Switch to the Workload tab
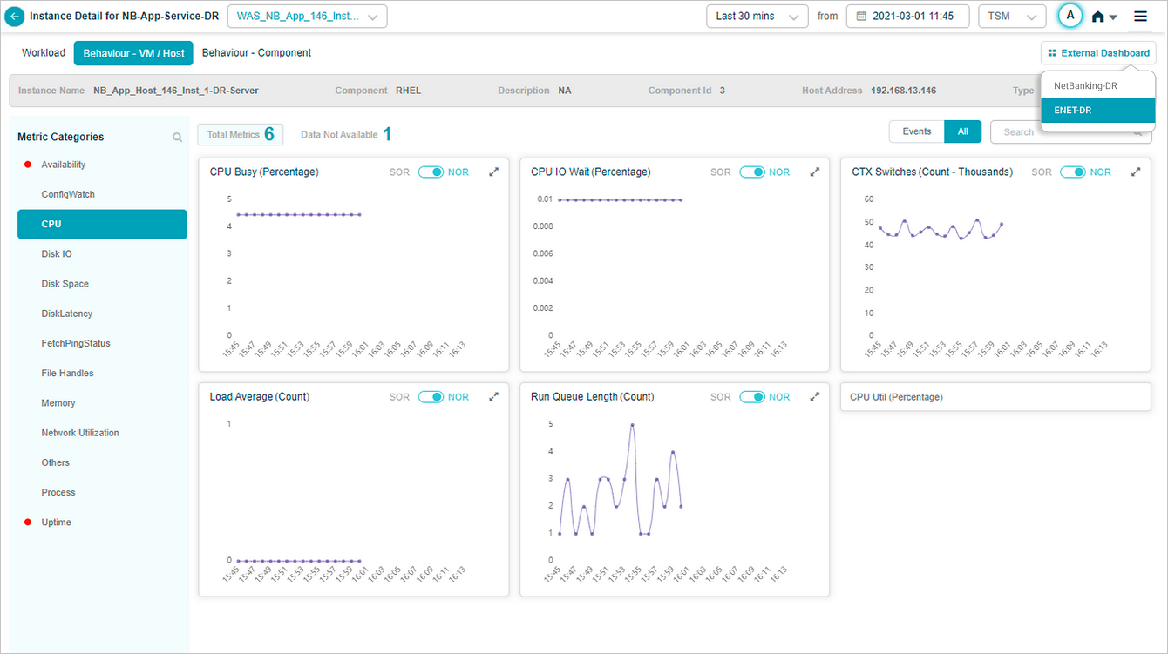This screenshot has height=654, width=1168. (x=44, y=53)
